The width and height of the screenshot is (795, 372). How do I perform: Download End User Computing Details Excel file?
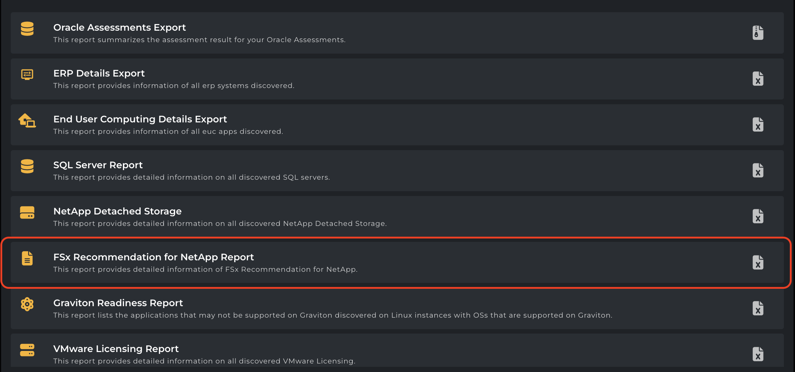tap(758, 125)
